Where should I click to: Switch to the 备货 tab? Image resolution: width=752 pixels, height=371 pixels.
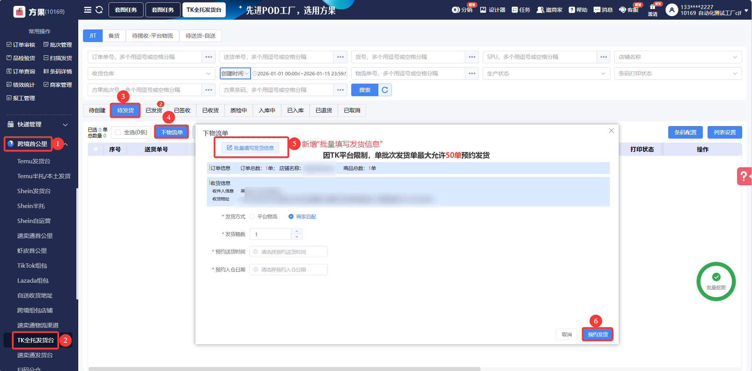point(114,36)
